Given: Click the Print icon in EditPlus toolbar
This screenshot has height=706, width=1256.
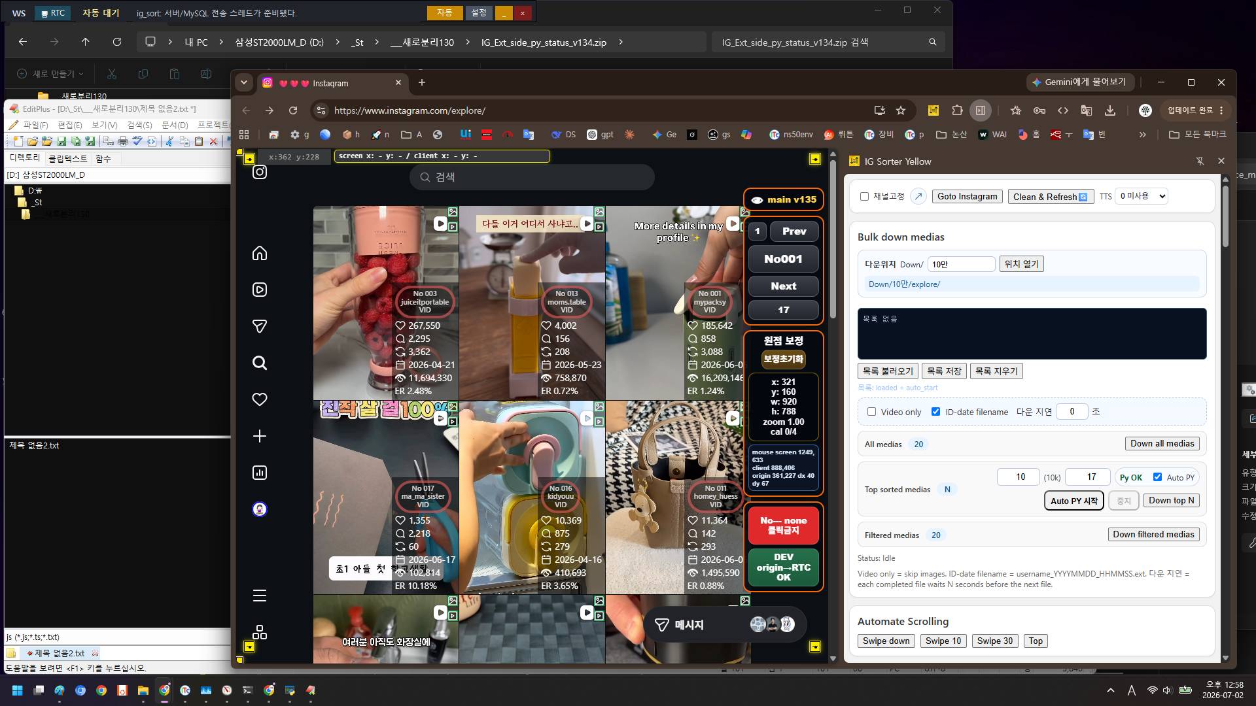Looking at the screenshot, I should coord(122,141).
